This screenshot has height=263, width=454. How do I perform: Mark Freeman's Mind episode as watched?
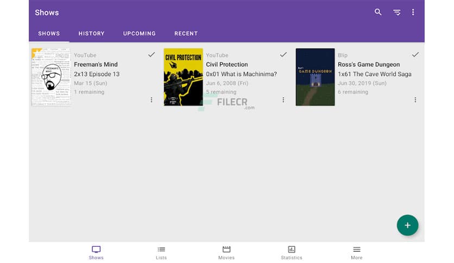click(x=151, y=55)
